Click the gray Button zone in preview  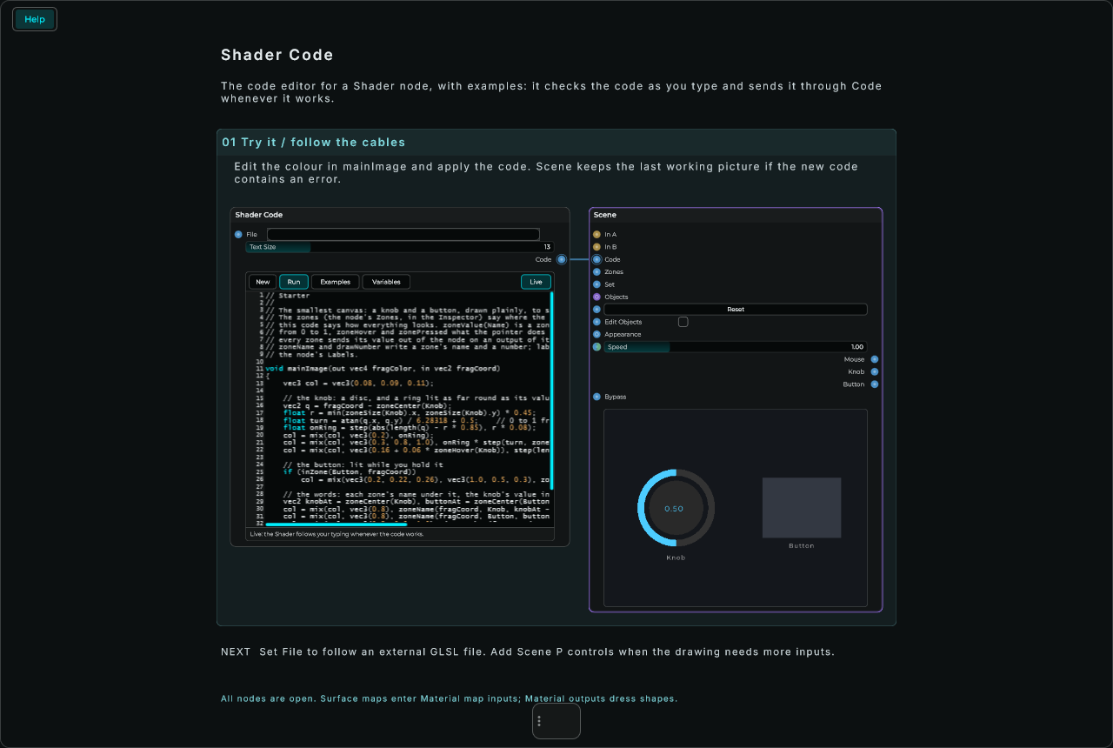coord(802,507)
